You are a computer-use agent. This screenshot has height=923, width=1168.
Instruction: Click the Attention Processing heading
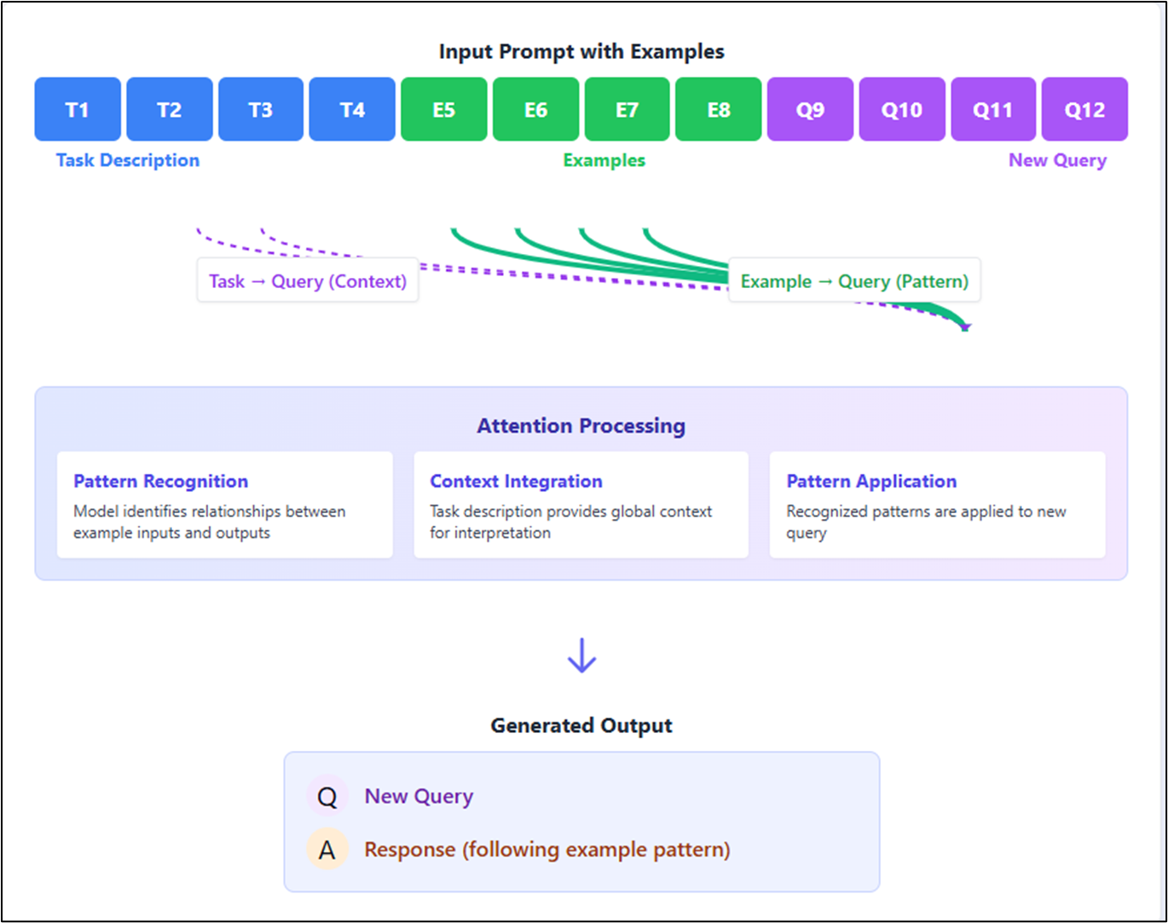click(x=581, y=425)
